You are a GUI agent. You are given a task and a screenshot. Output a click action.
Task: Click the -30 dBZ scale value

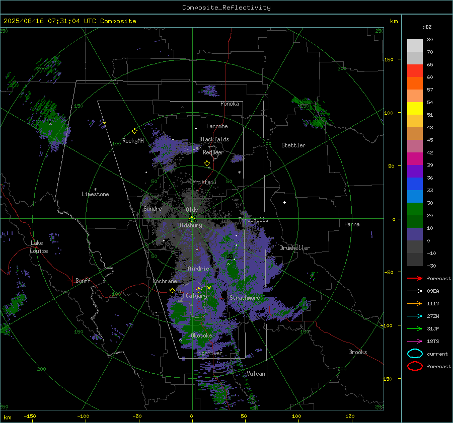431,266
